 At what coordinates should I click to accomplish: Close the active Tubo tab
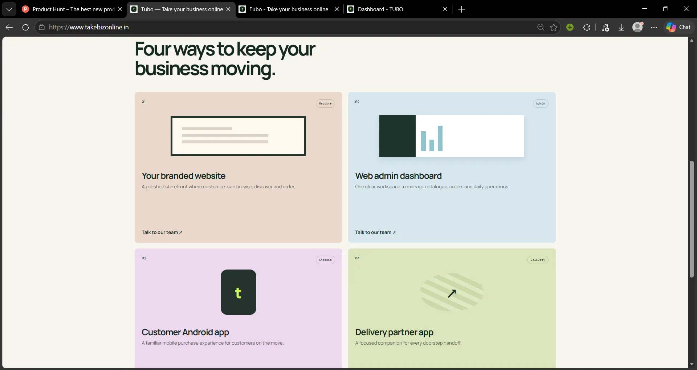(x=228, y=9)
